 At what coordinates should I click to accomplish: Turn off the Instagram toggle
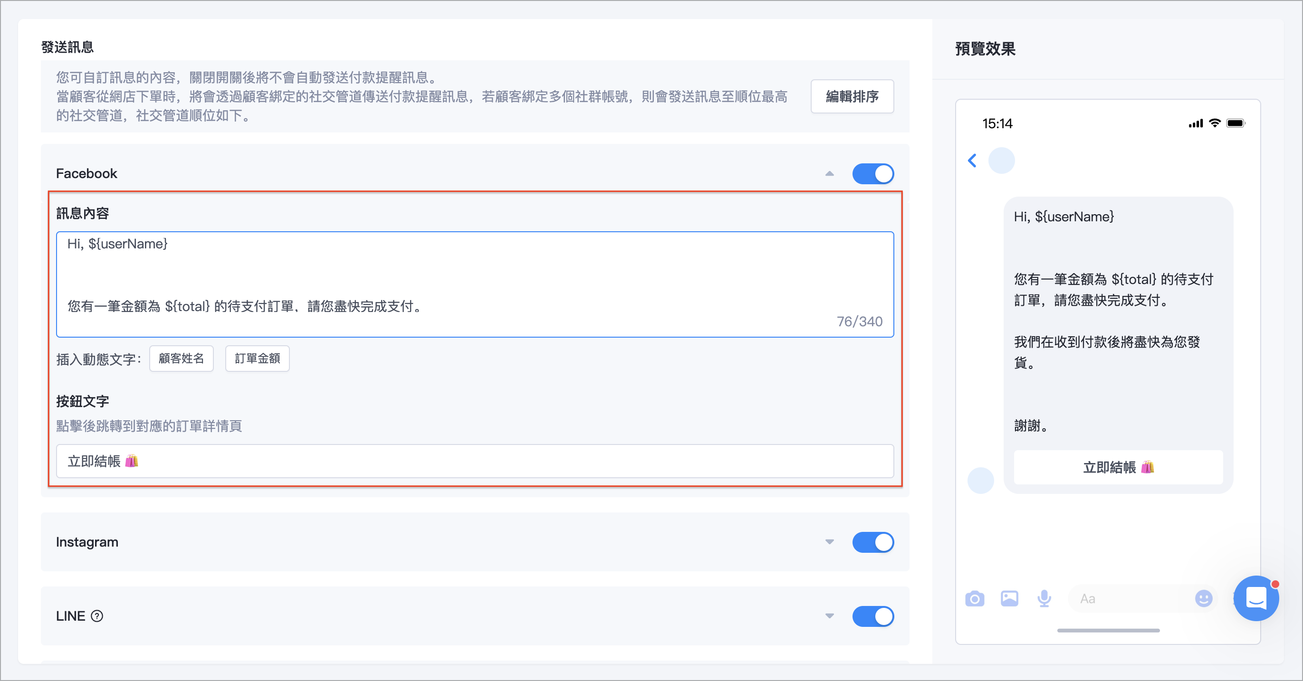[x=872, y=542]
